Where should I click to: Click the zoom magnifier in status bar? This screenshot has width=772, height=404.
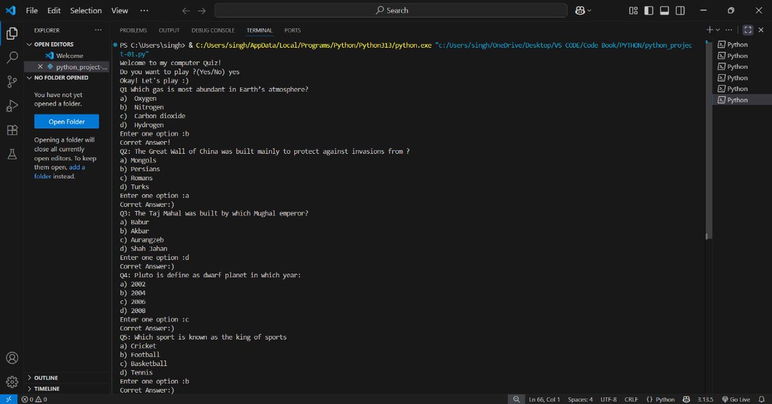tap(516, 399)
